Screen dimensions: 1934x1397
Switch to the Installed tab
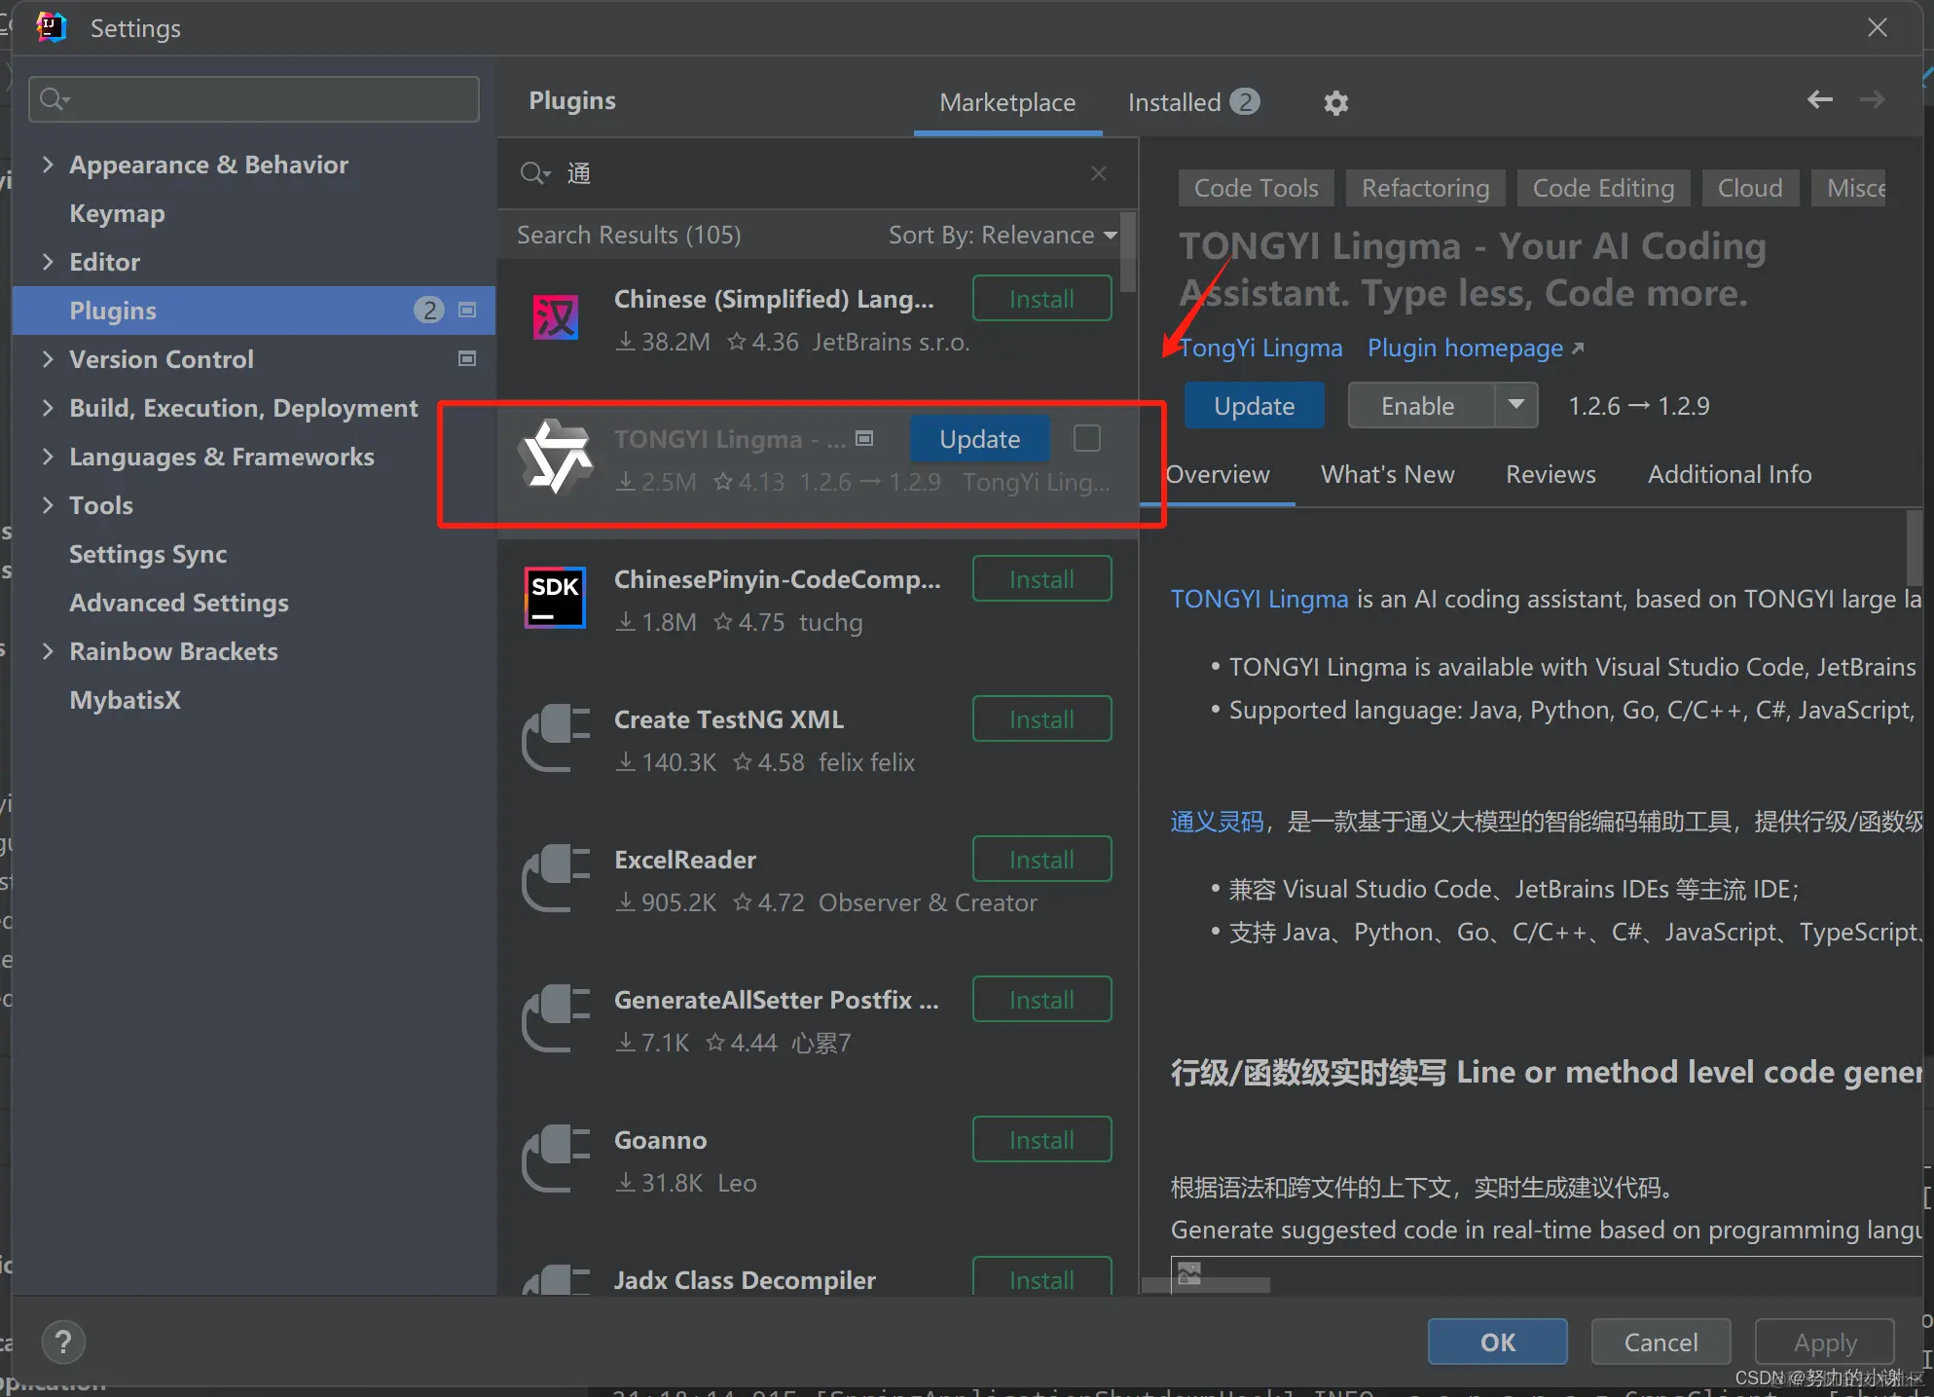(x=1193, y=102)
